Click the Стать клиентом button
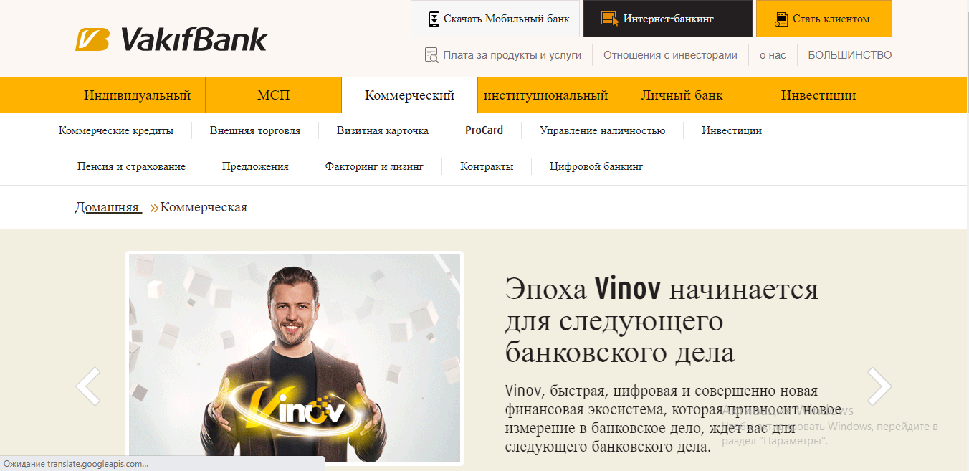This screenshot has height=471, width=969. [x=824, y=19]
